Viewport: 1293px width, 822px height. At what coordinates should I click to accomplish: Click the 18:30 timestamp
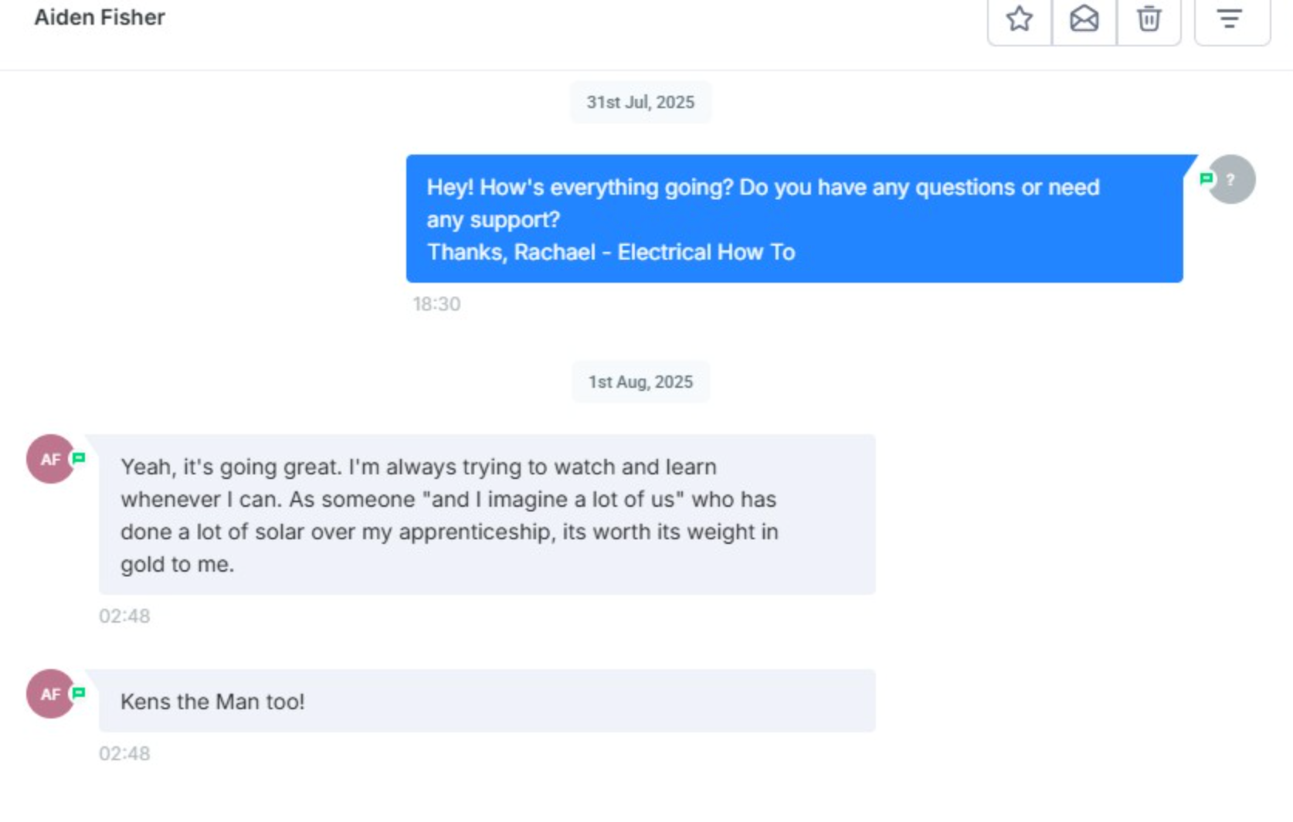click(436, 304)
